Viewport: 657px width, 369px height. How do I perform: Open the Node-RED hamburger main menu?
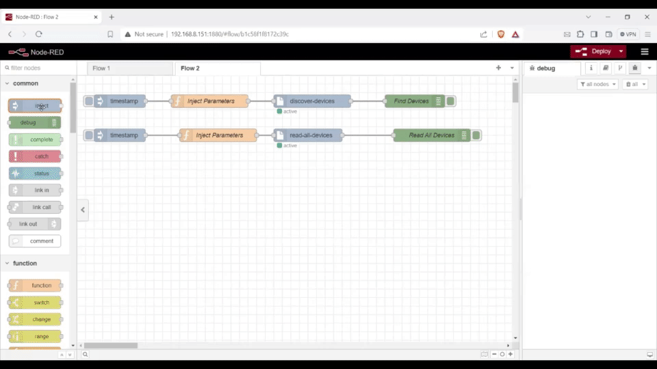tap(644, 51)
